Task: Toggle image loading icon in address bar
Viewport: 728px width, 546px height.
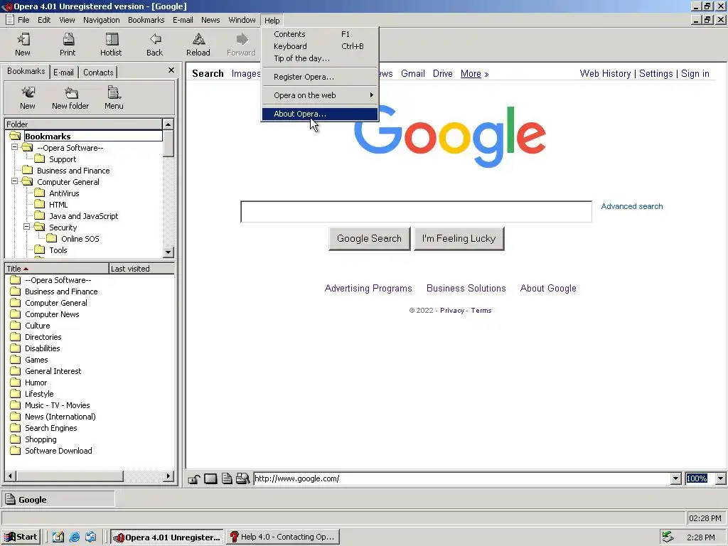Action: [210, 478]
